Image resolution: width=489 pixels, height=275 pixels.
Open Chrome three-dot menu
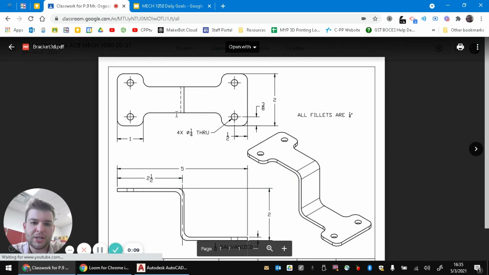(481, 18)
